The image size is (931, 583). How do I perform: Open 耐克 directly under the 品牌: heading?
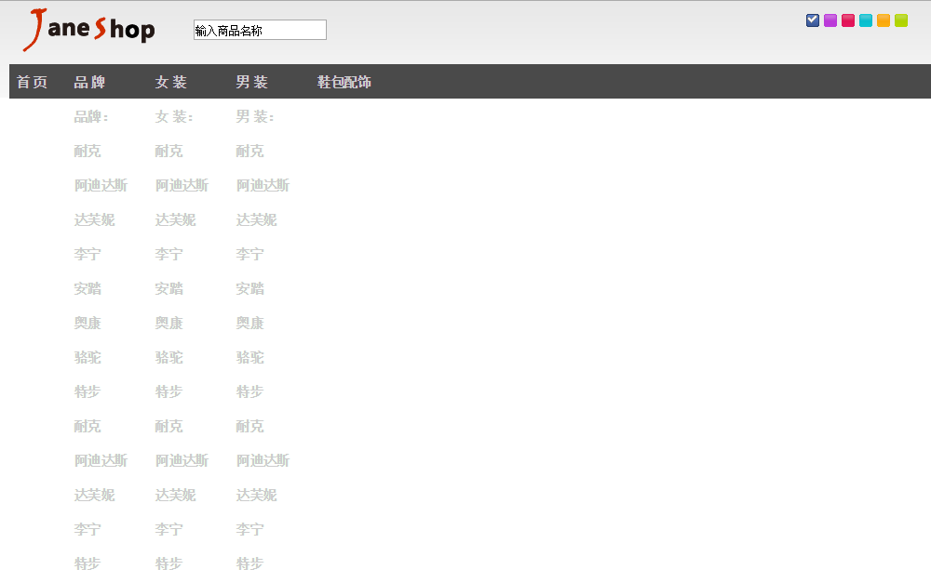click(x=88, y=152)
